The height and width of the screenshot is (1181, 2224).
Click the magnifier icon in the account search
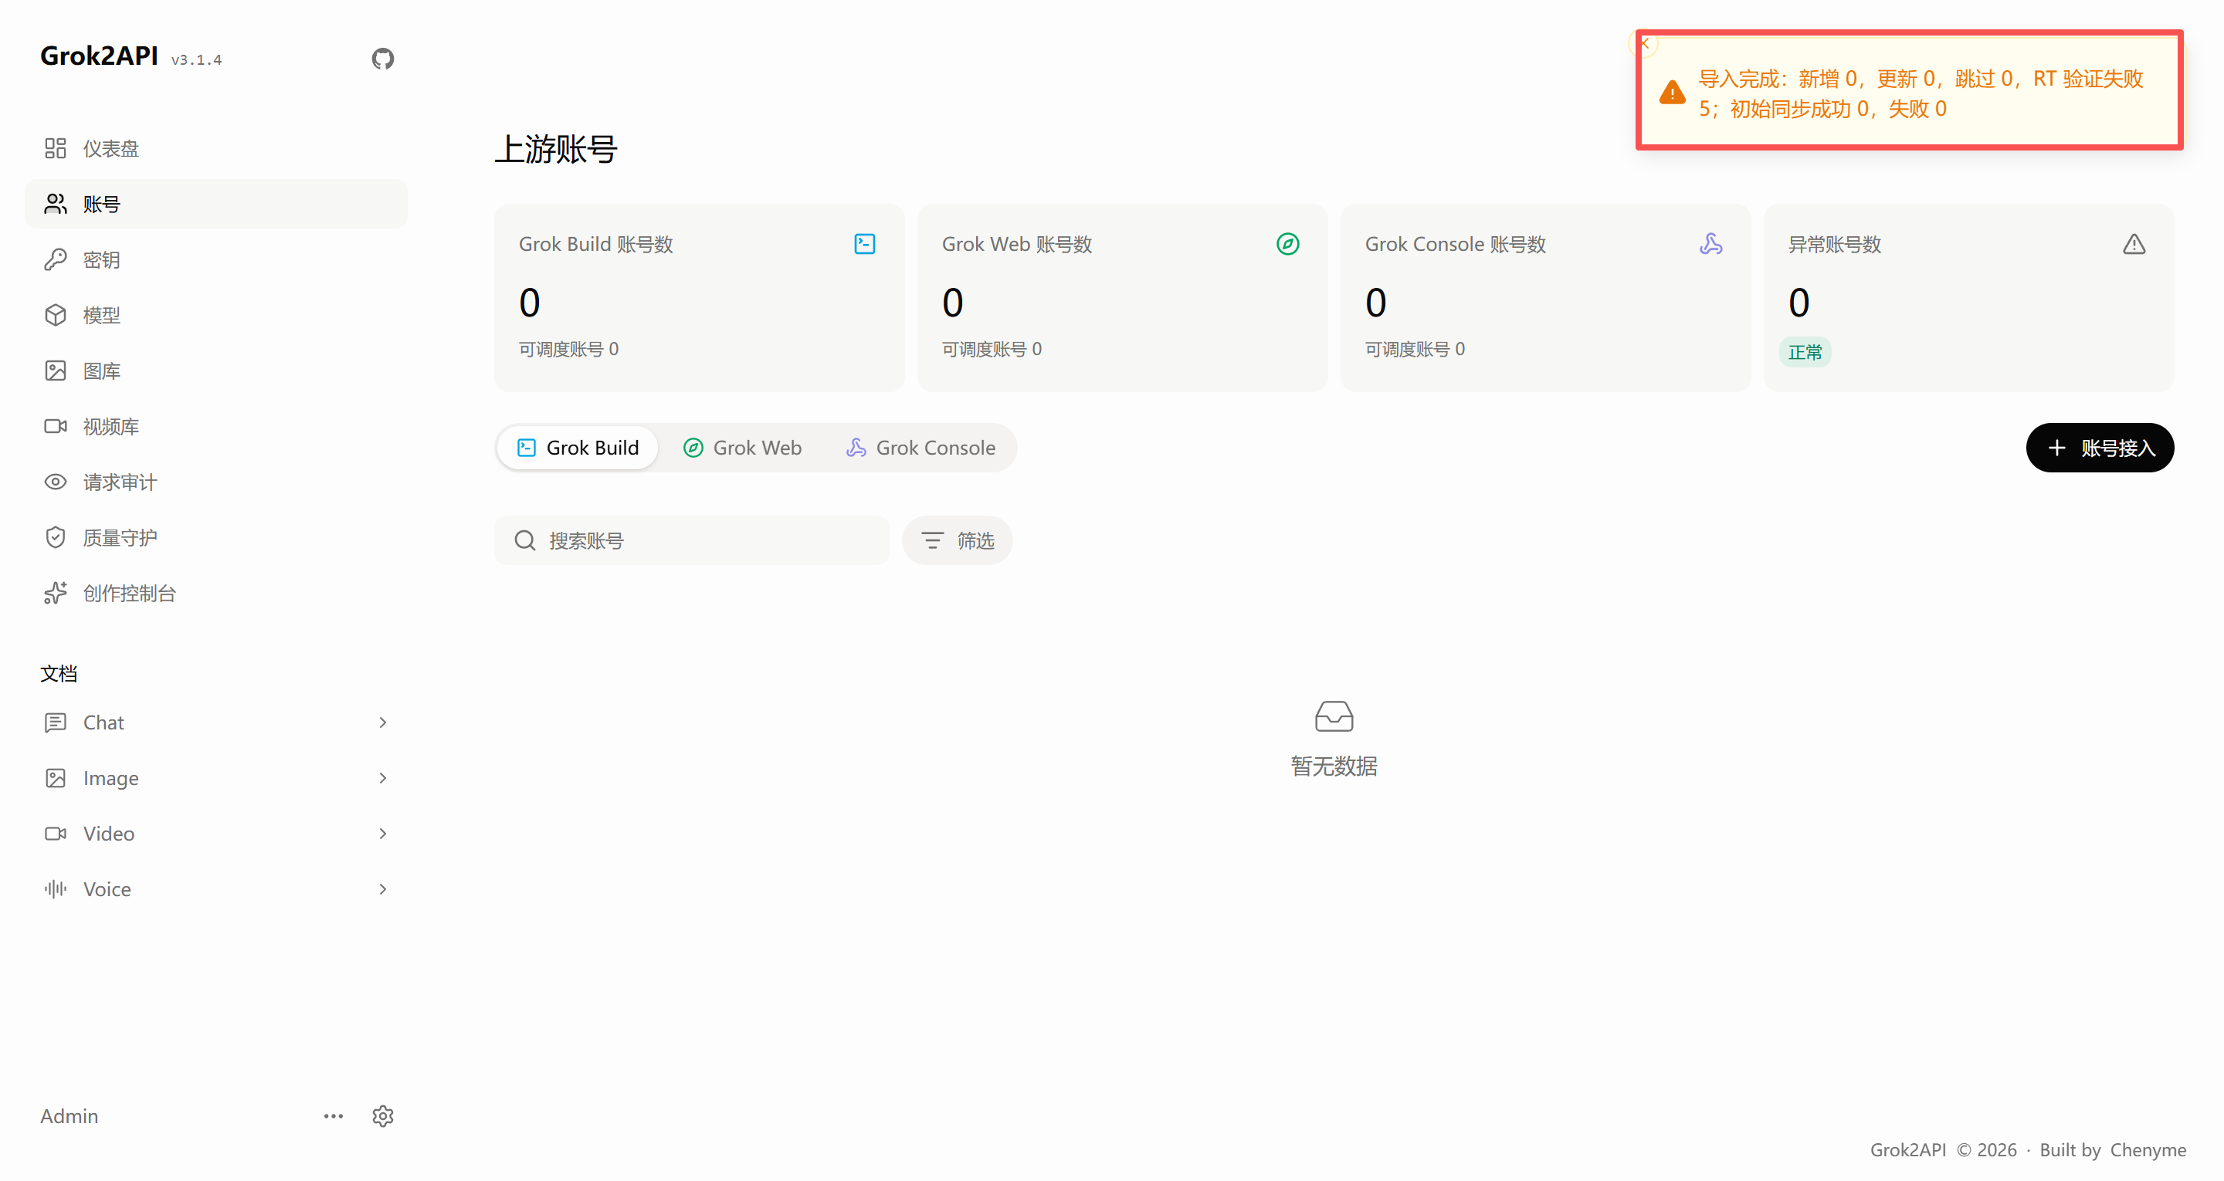pyautogui.click(x=525, y=540)
